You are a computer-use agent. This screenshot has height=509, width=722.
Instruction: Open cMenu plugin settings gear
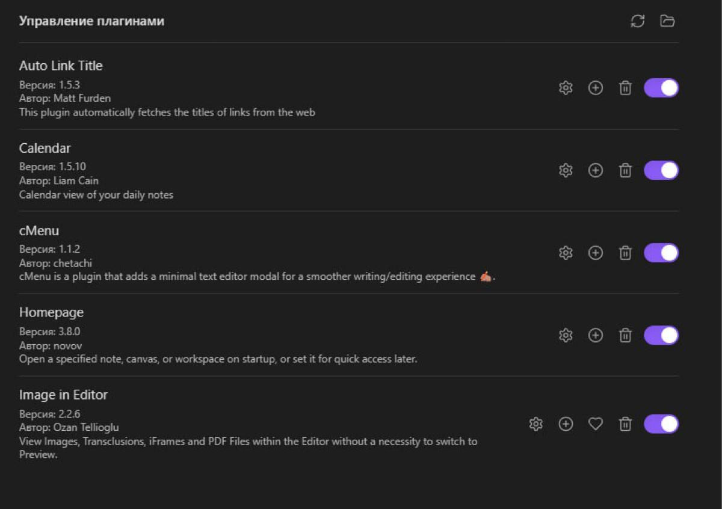tap(566, 253)
